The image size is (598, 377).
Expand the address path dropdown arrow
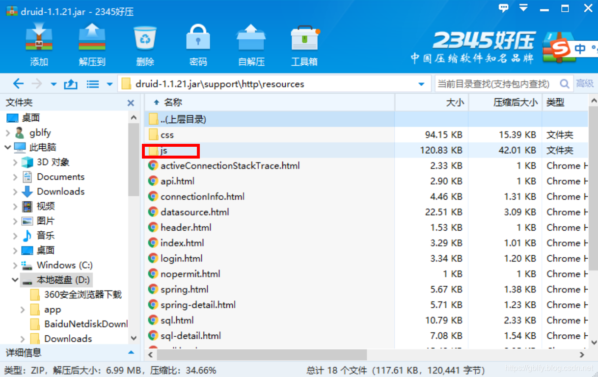(x=421, y=84)
